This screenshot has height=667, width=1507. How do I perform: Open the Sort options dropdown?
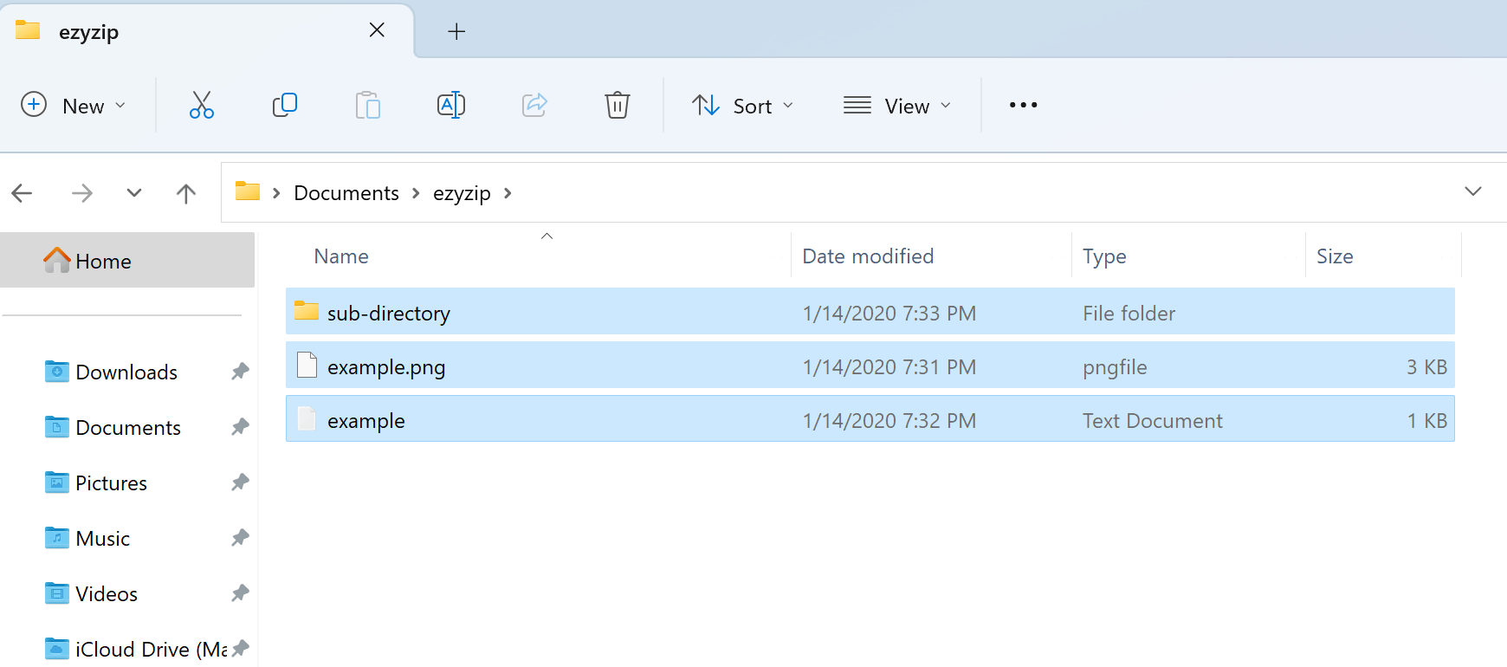click(743, 106)
